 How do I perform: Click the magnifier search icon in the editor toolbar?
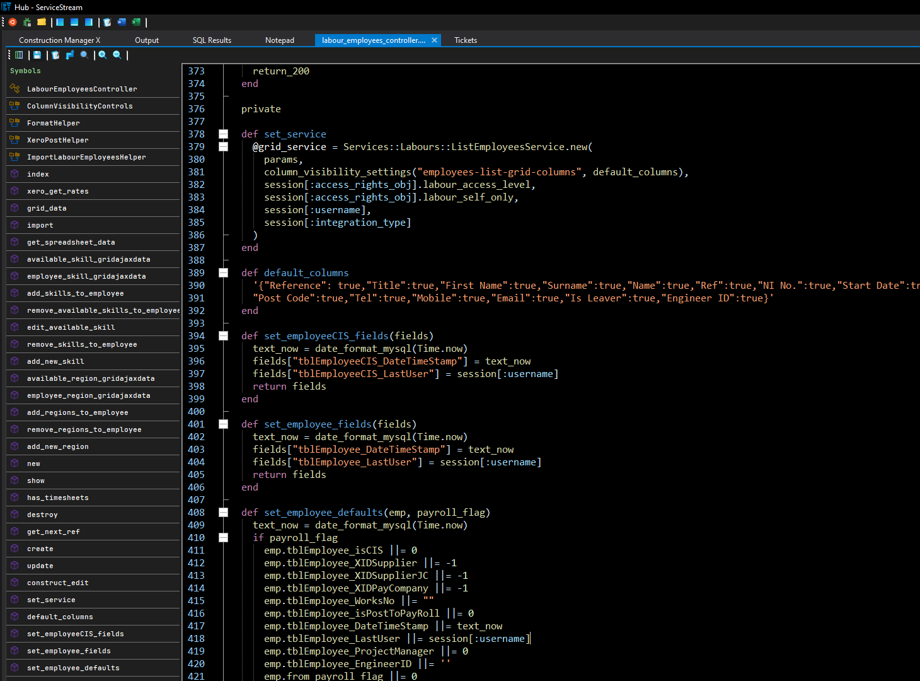[x=84, y=55]
